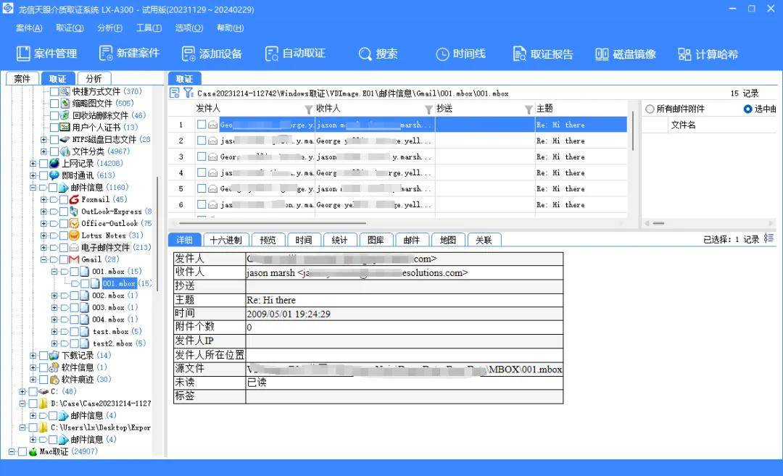
Task: Open the 分析(F) menu
Action: tap(109, 28)
